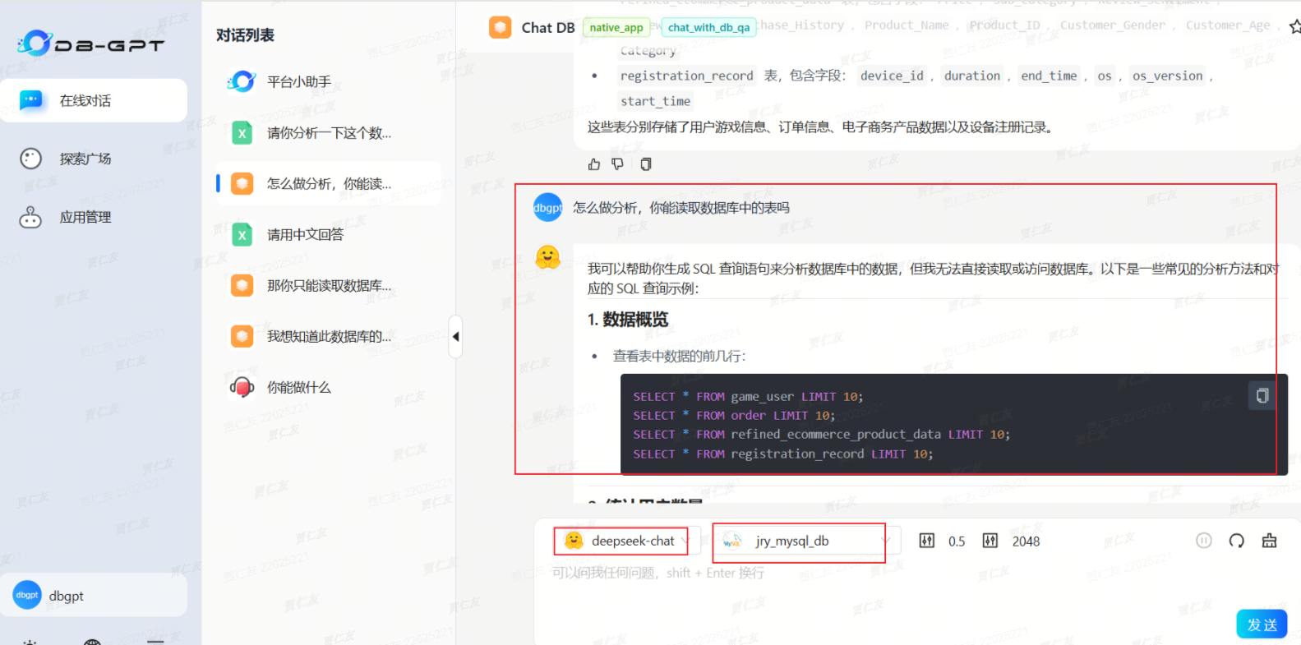Click the Chat DB orange app icon

(x=500, y=27)
